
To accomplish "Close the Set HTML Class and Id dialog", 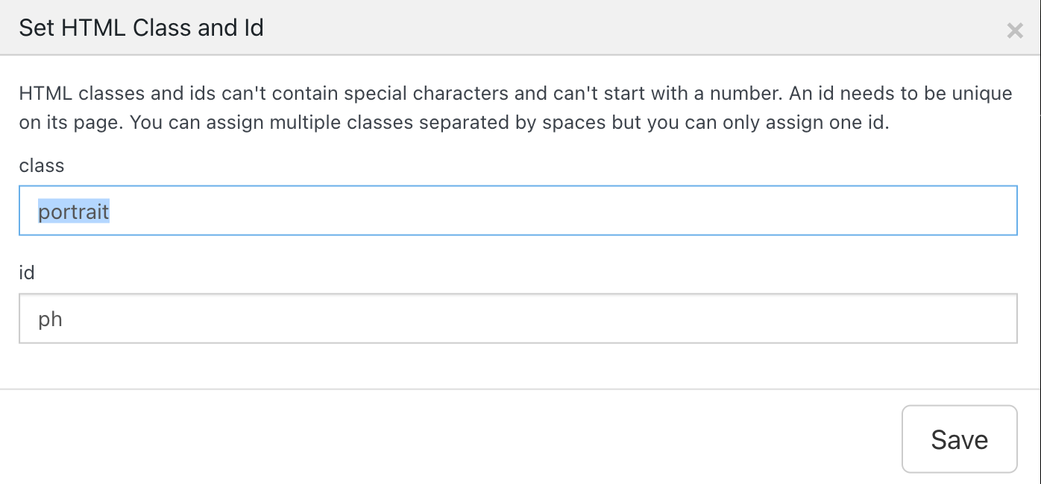I will (x=1014, y=31).
